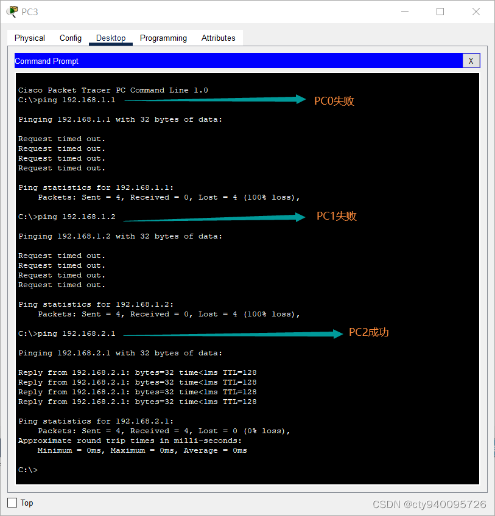The width and height of the screenshot is (495, 516).
Task: Click 'Cisco Packet Tracer PC Command Line 1.0' text
Action: click(x=113, y=90)
